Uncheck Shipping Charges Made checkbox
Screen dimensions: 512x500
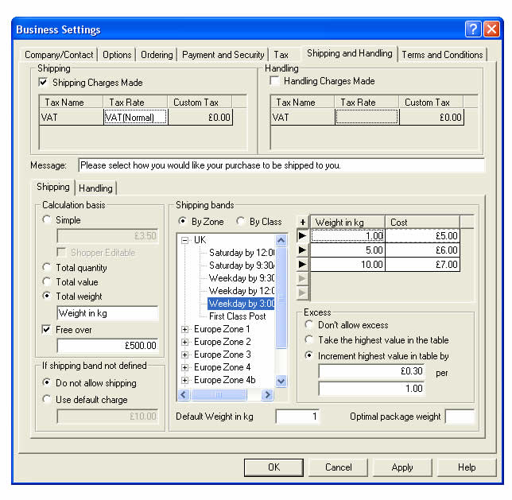[x=43, y=83]
